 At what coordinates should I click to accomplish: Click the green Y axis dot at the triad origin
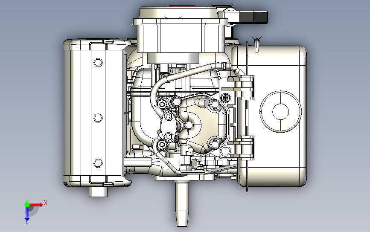click(27, 205)
